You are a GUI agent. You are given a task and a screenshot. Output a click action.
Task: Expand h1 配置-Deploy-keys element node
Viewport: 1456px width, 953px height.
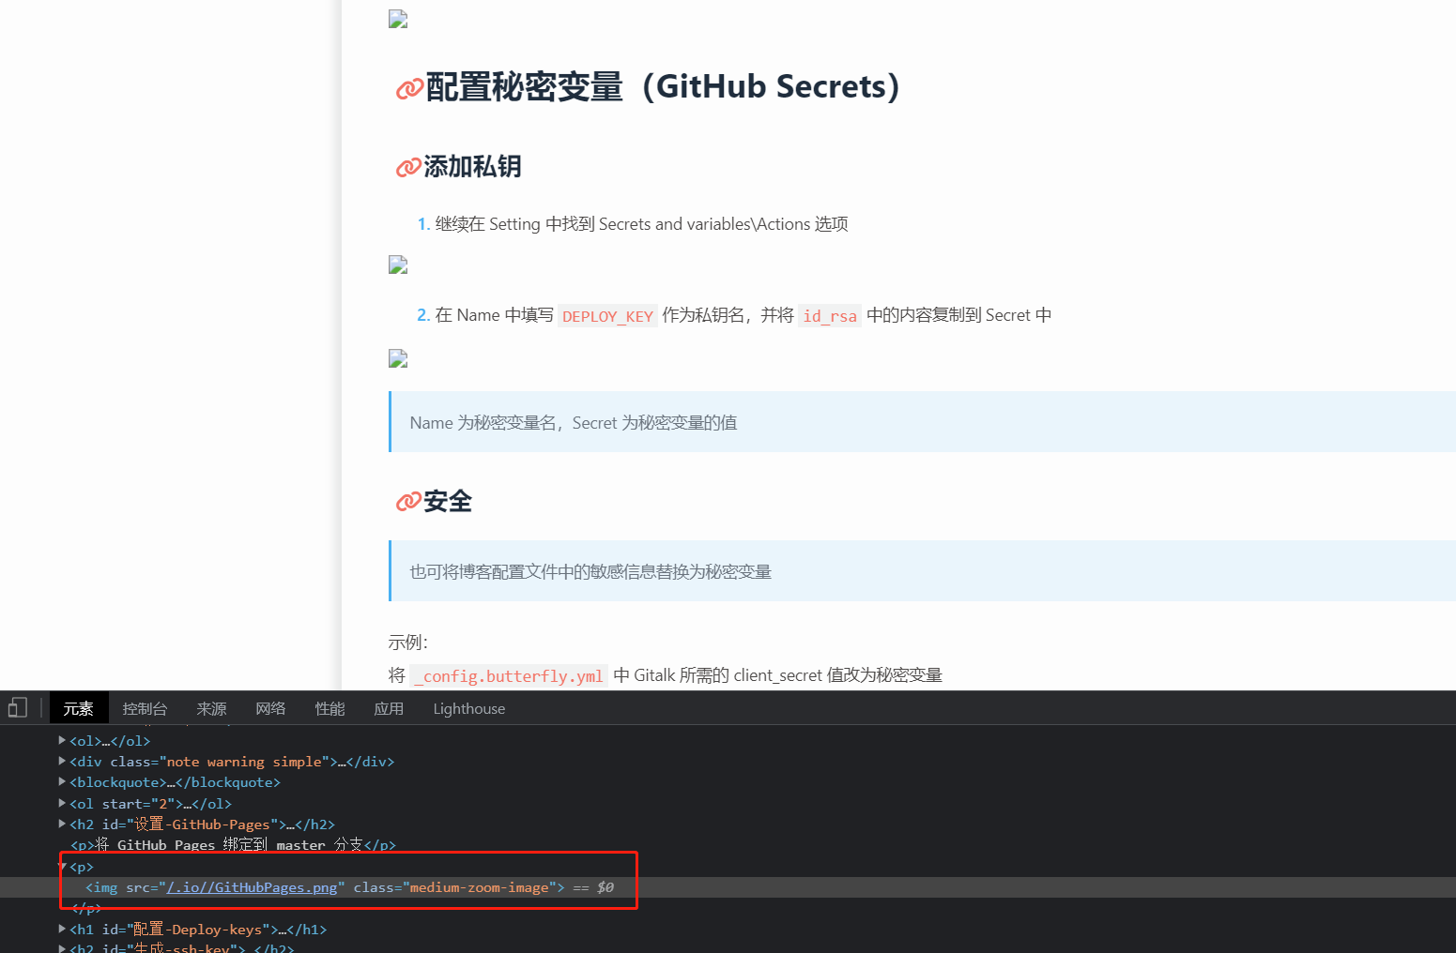coord(62,930)
